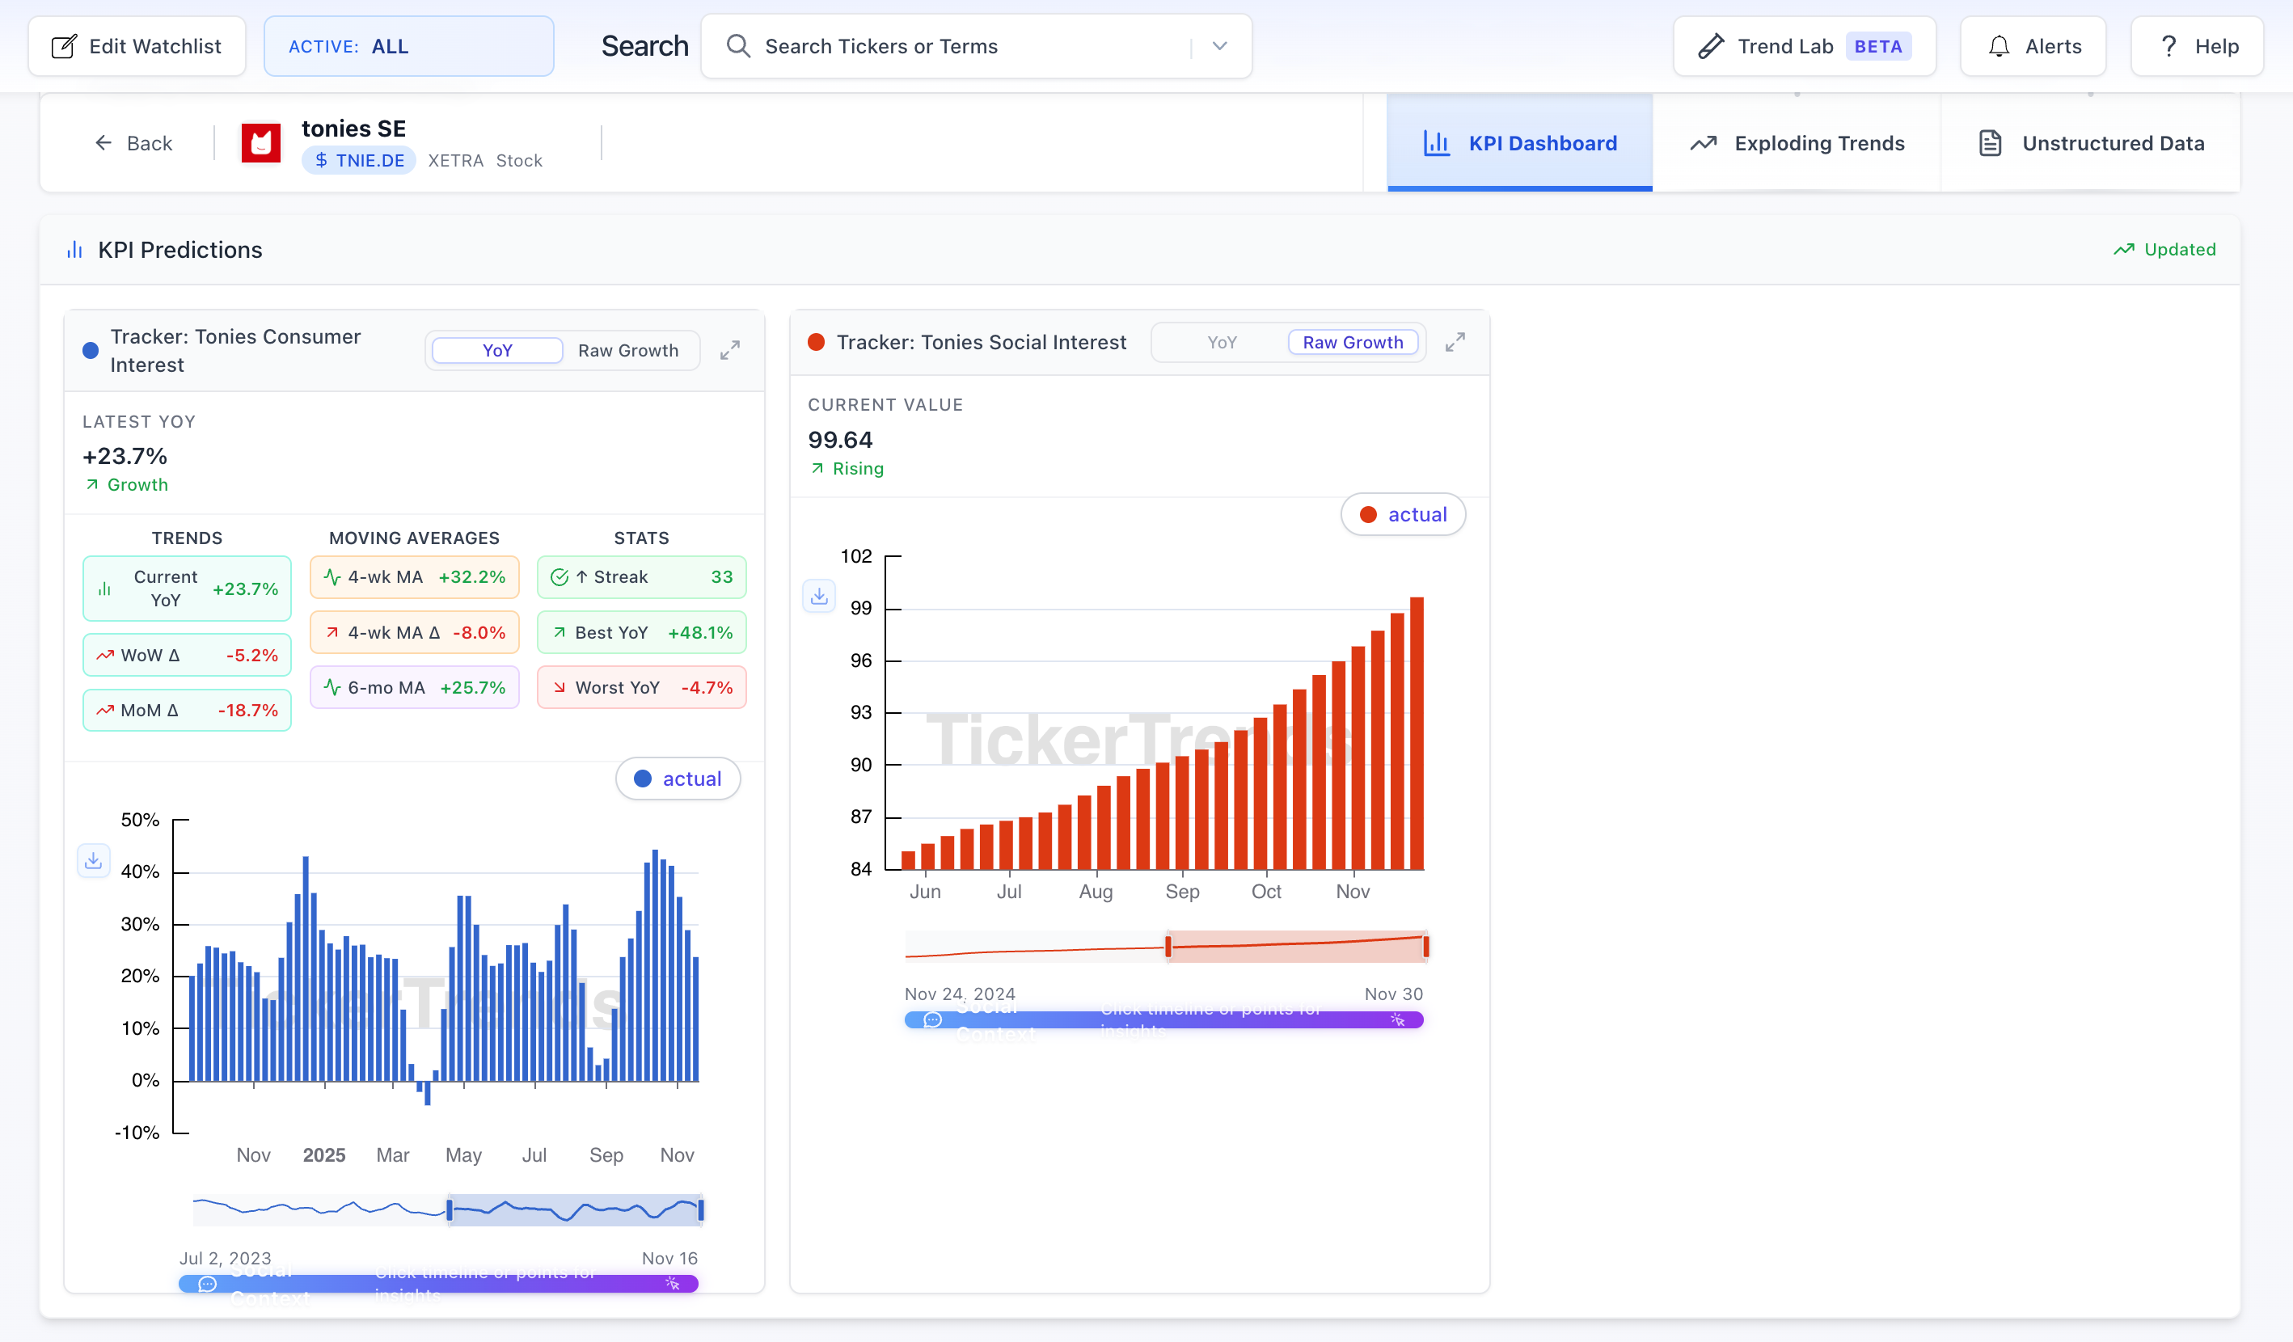
Task: Click the tonies SE red logo
Action: [261, 143]
